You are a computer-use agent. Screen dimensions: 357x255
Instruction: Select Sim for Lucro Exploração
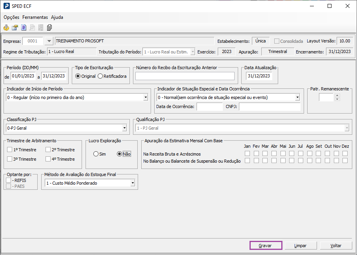pyautogui.click(x=96, y=154)
